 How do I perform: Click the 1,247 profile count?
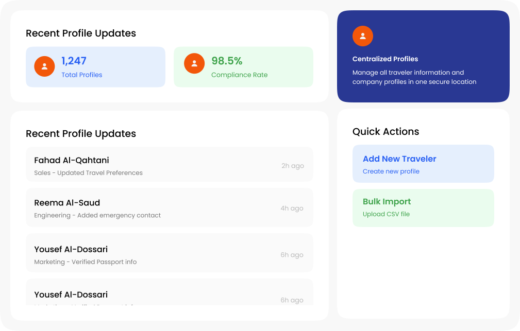[74, 61]
